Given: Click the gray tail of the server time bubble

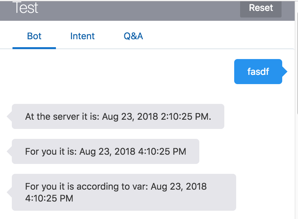Looking at the screenshot, I should [x=9, y=116].
